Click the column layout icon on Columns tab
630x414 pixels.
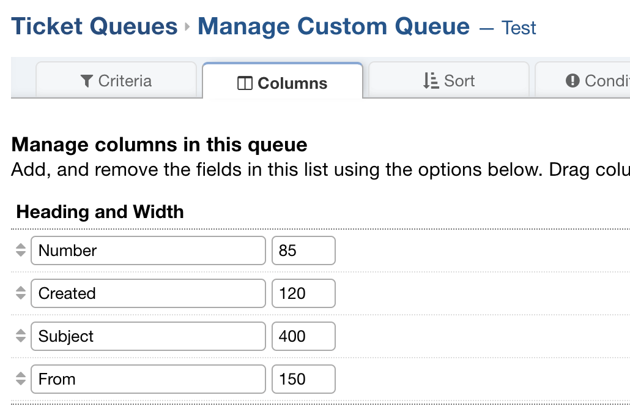(245, 84)
